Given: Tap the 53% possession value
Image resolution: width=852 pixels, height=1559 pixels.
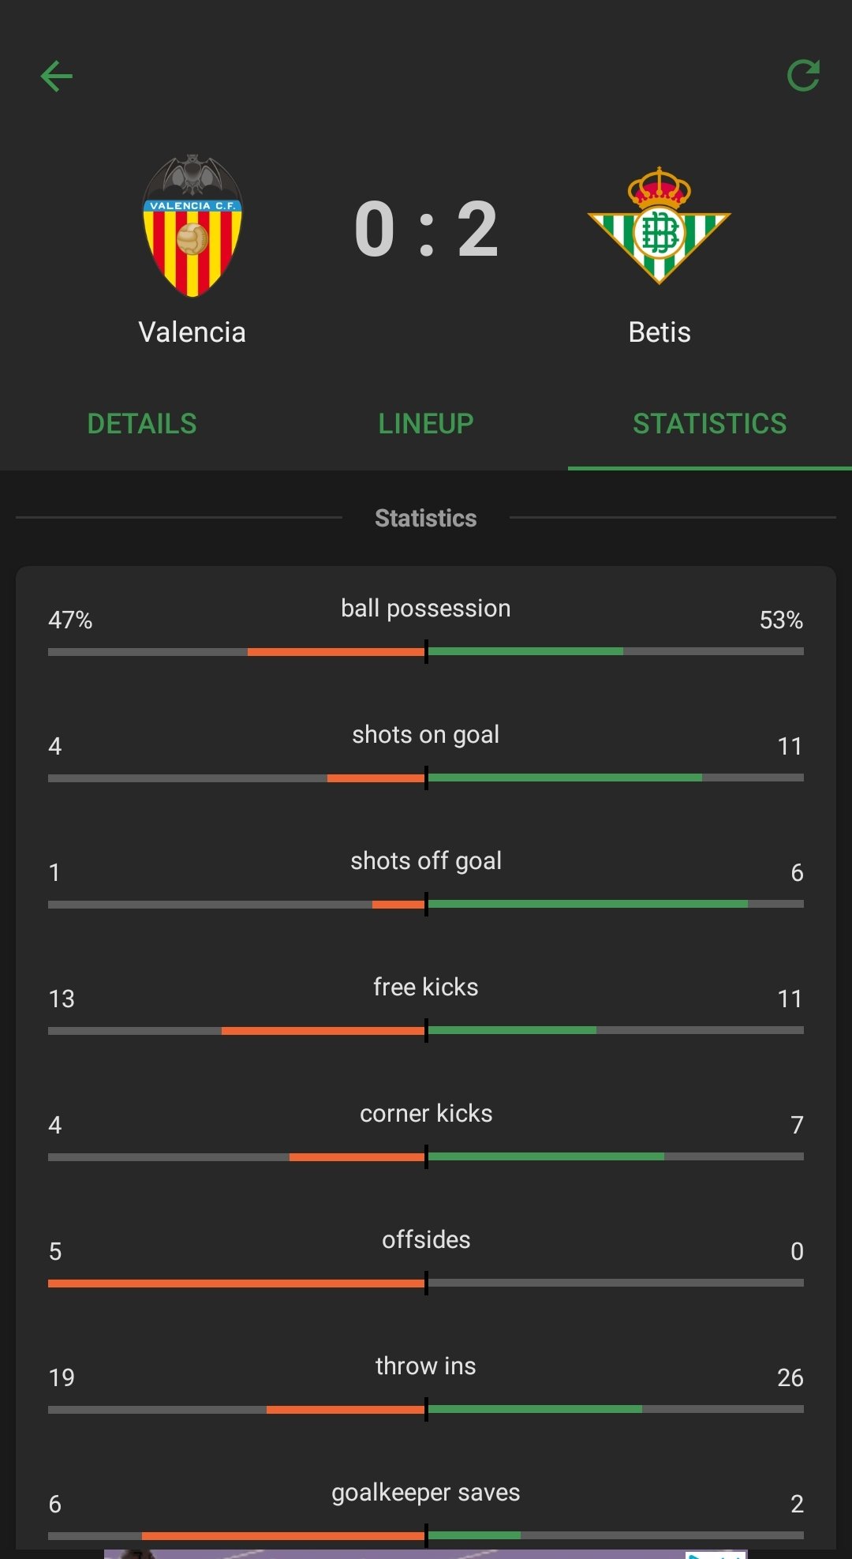Looking at the screenshot, I should point(781,620).
